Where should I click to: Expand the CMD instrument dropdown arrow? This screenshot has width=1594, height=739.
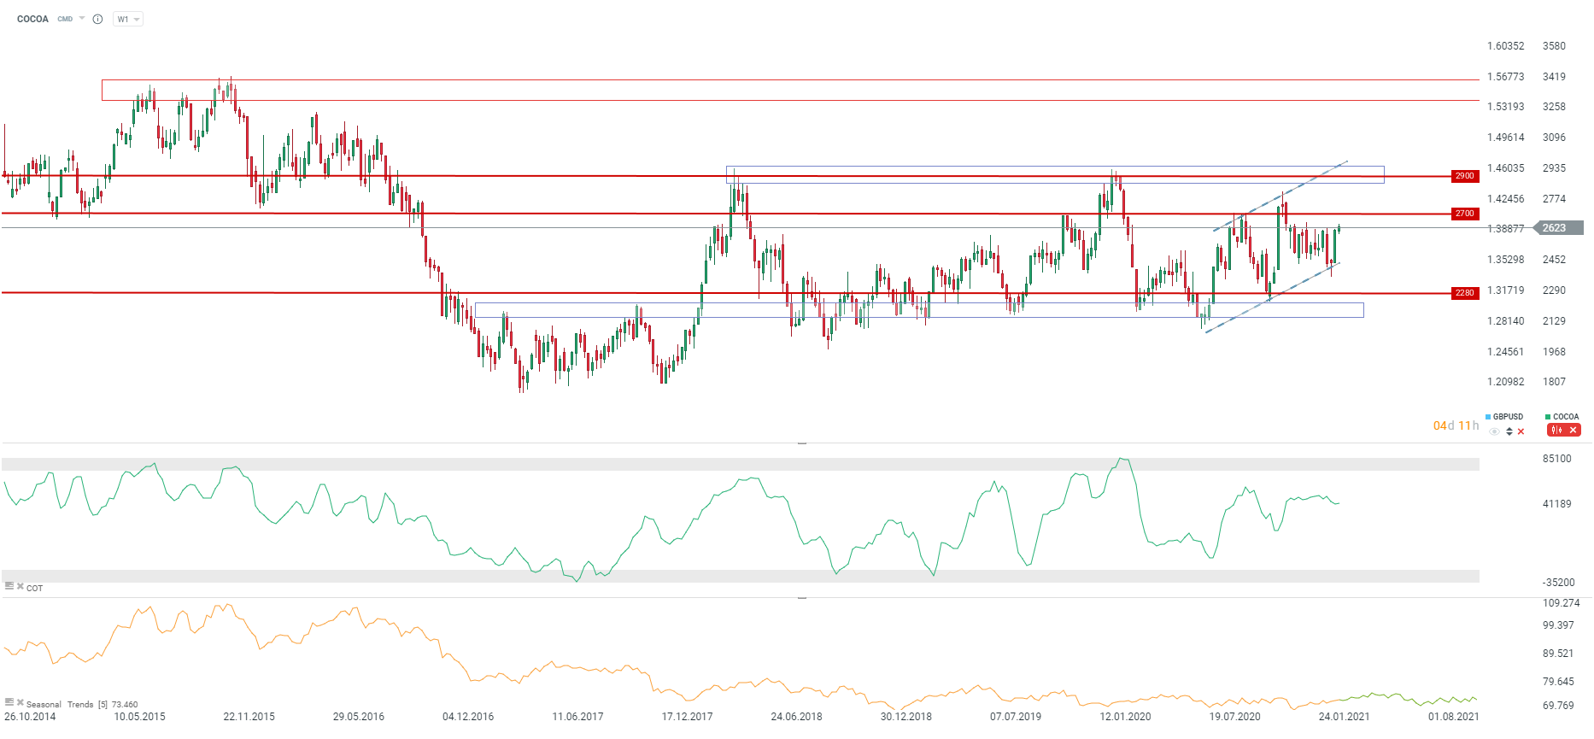coord(82,18)
